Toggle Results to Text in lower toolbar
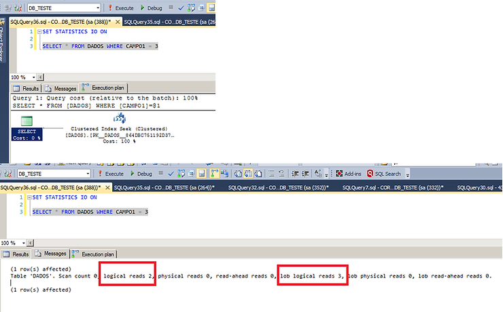This screenshot has height=312, width=503. tap(238, 174)
